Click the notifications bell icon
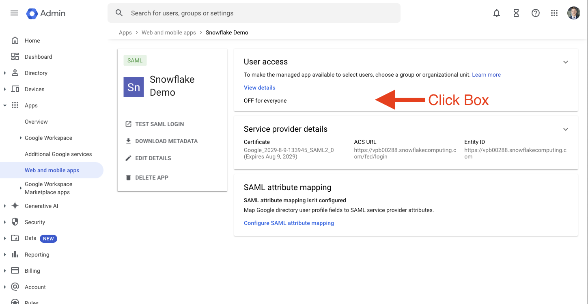This screenshot has height=304, width=588. coord(497,13)
